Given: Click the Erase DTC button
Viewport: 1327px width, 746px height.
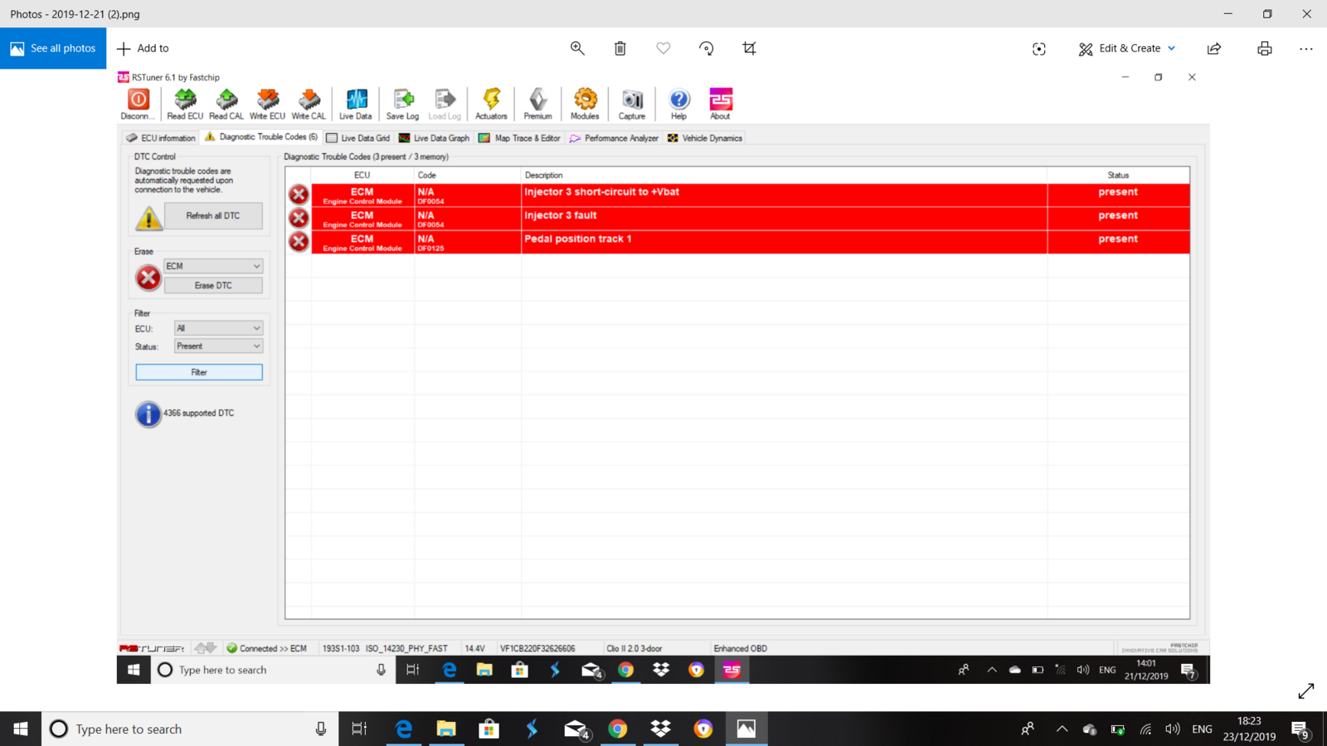Looking at the screenshot, I should 213,285.
